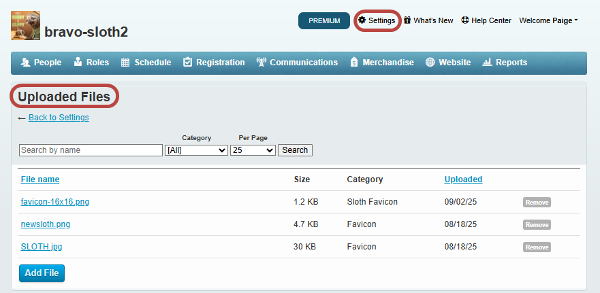Click the Search by name field

(x=91, y=150)
